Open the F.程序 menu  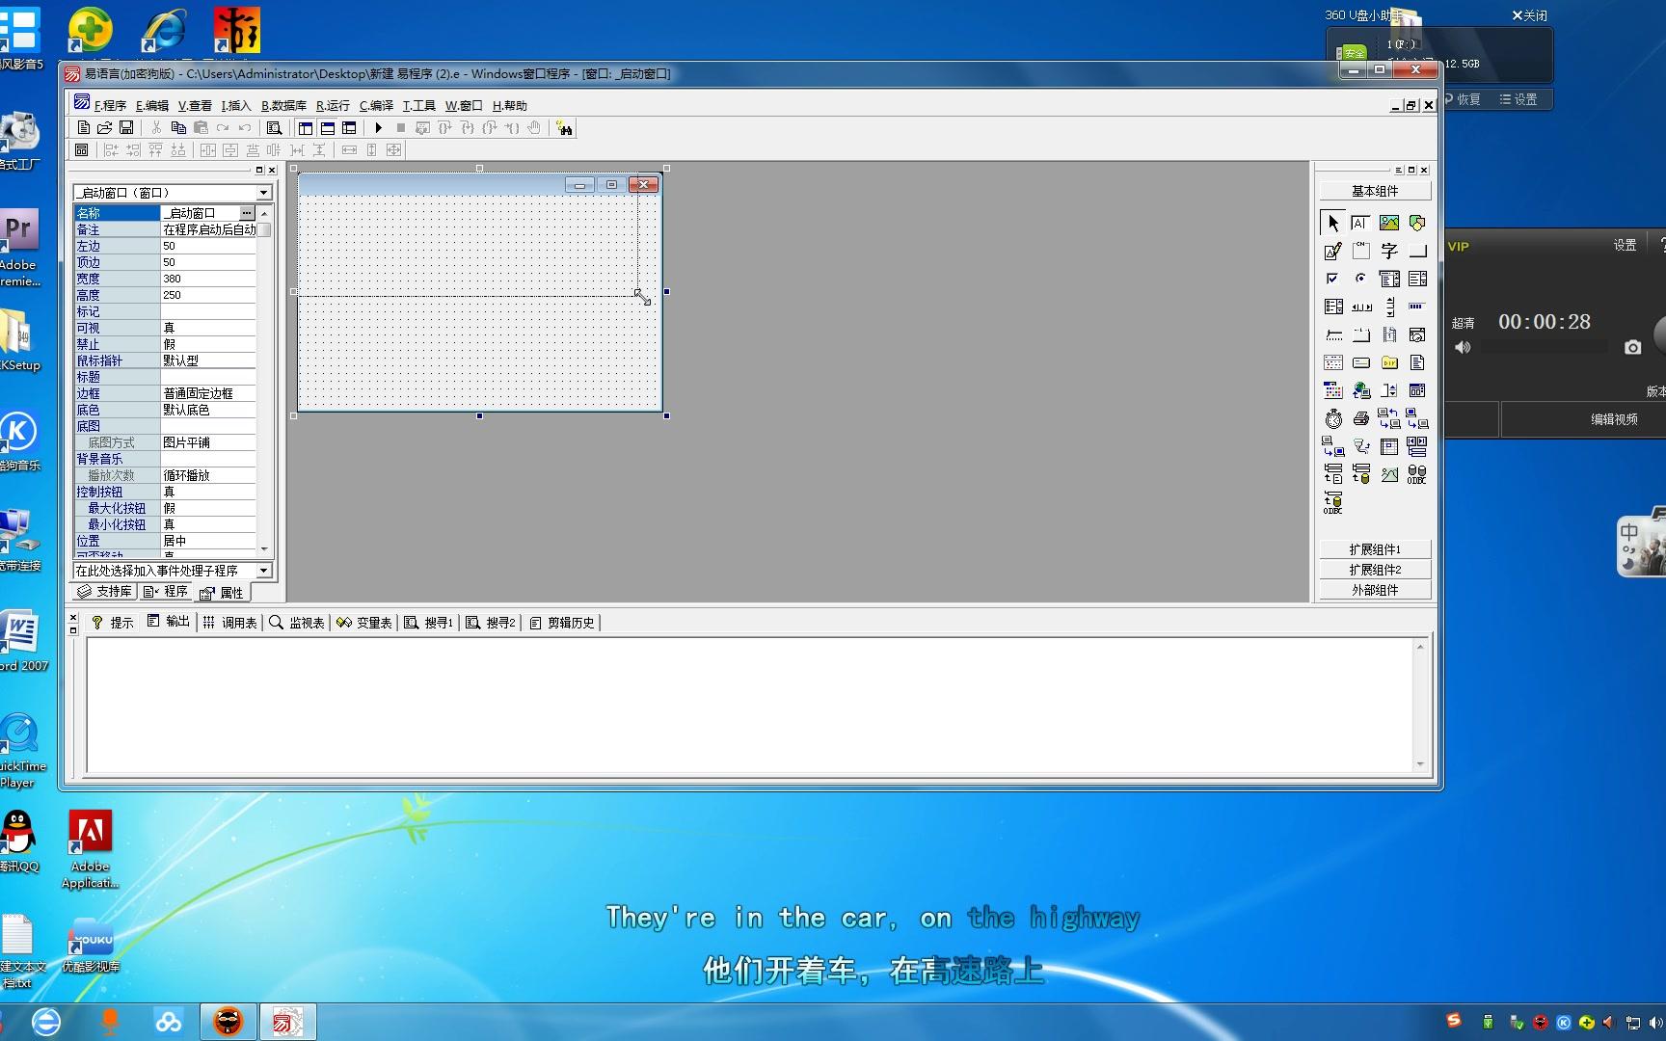pos(110,106)
